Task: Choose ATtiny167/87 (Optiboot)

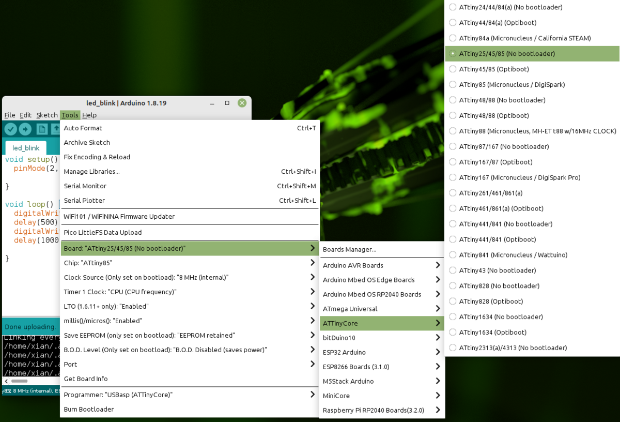Action: pyautogui.click(x=532, y=162)
